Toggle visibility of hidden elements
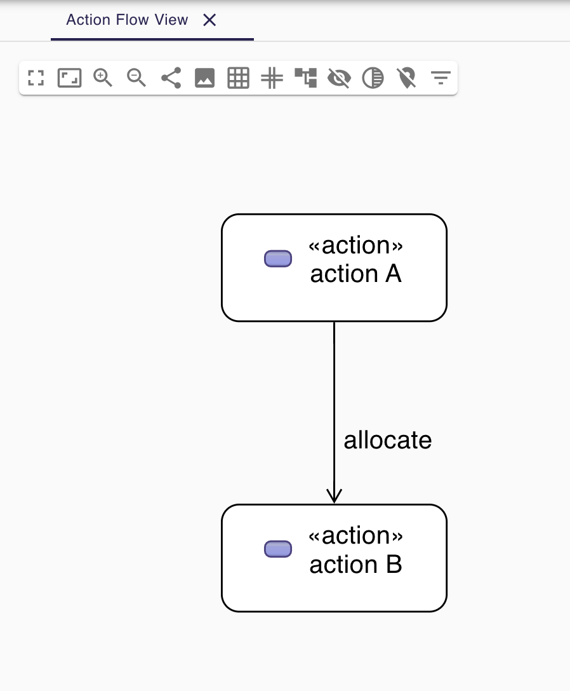The width and height of the screenshot is (570, 691). point(340,77)
